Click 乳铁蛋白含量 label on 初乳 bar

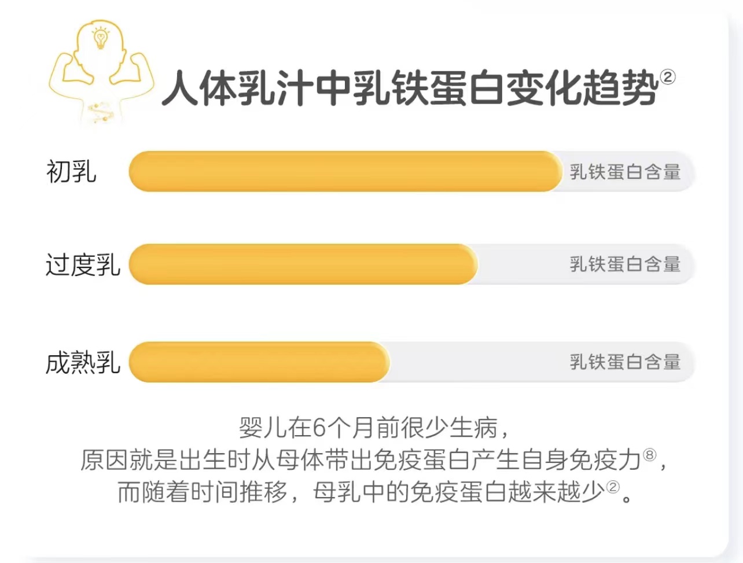[625, 172]
